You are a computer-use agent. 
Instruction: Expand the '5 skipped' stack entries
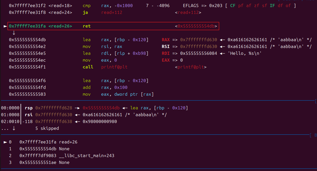(x=47, y=128)
